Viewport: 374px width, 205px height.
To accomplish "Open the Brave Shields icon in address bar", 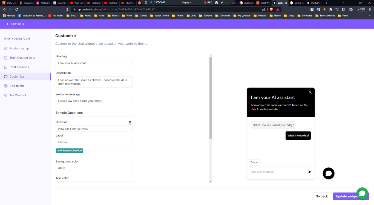I will tap(271, 9).
